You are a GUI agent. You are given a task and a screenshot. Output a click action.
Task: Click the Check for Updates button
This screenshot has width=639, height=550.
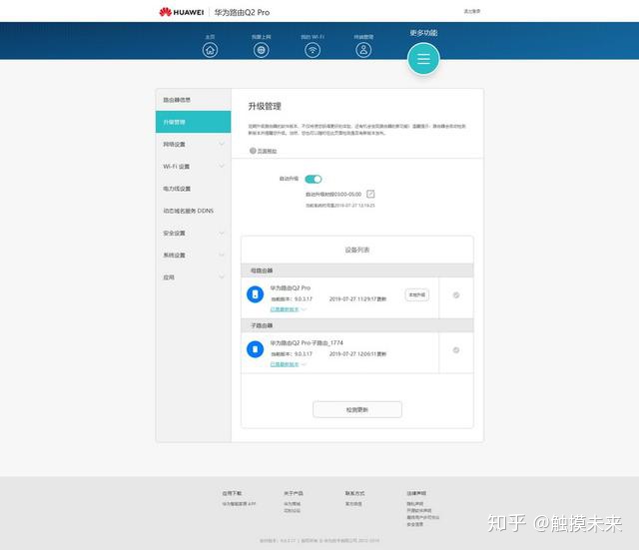[x=357, y=409]
